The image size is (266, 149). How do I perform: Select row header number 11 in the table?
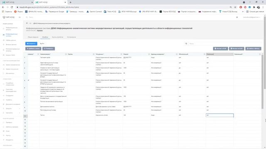pos(25,116)
